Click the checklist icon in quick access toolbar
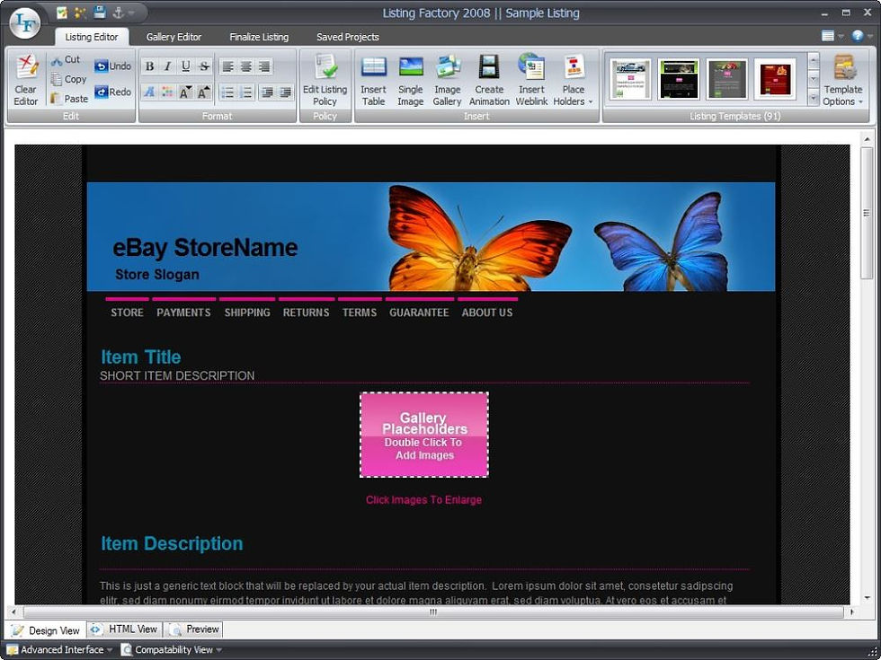 click(x=62, y=13)
